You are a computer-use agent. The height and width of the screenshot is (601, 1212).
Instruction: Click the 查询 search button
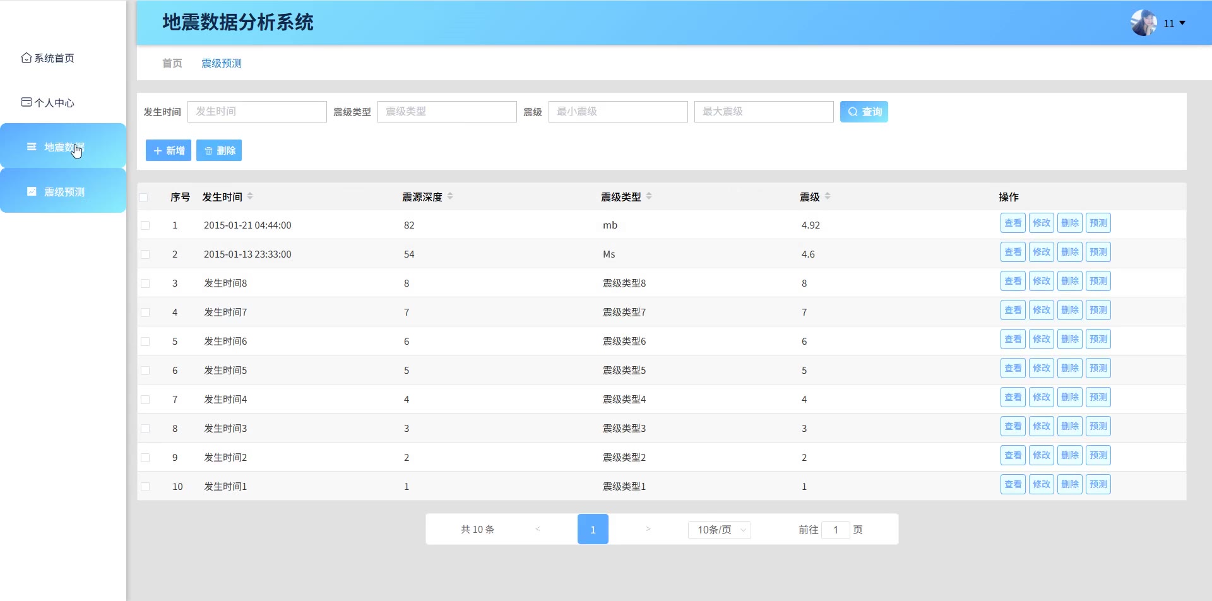coord(864,112)
